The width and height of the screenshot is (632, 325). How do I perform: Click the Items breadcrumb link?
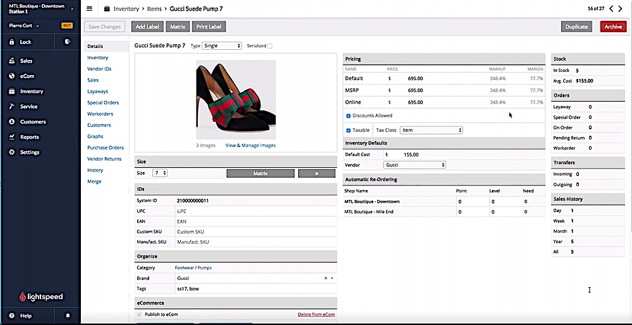click(154, 8)
